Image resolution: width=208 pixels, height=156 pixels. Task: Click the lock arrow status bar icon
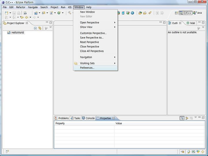click(182, 152)
